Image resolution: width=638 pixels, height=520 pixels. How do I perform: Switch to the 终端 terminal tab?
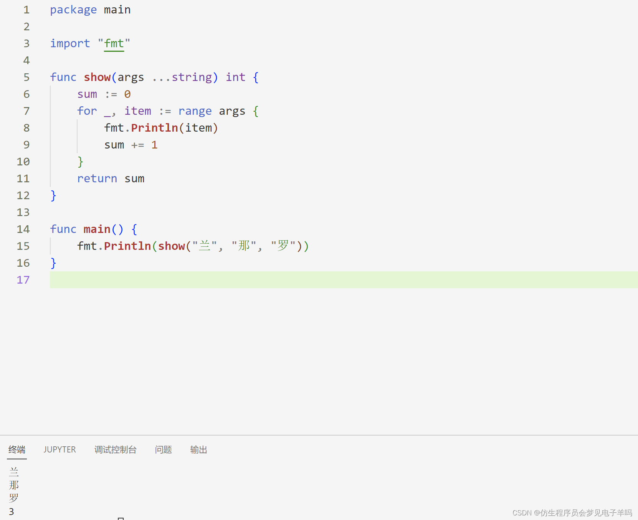(x=17, y=449)
